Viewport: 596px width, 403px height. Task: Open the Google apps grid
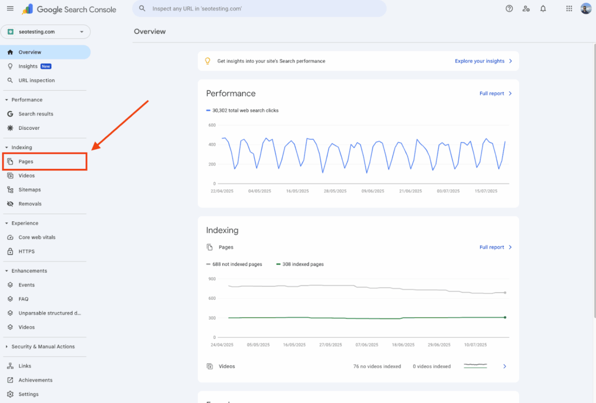[x=569, y=8]
